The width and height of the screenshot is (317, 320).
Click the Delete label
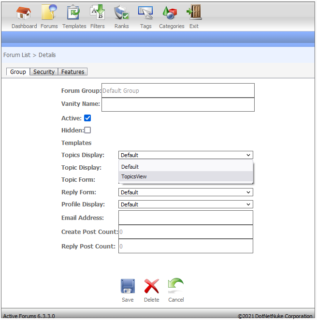coord(152,300)
